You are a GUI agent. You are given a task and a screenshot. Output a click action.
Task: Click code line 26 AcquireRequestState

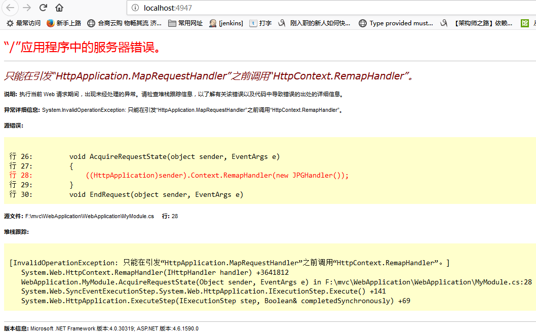coord(144,156)
